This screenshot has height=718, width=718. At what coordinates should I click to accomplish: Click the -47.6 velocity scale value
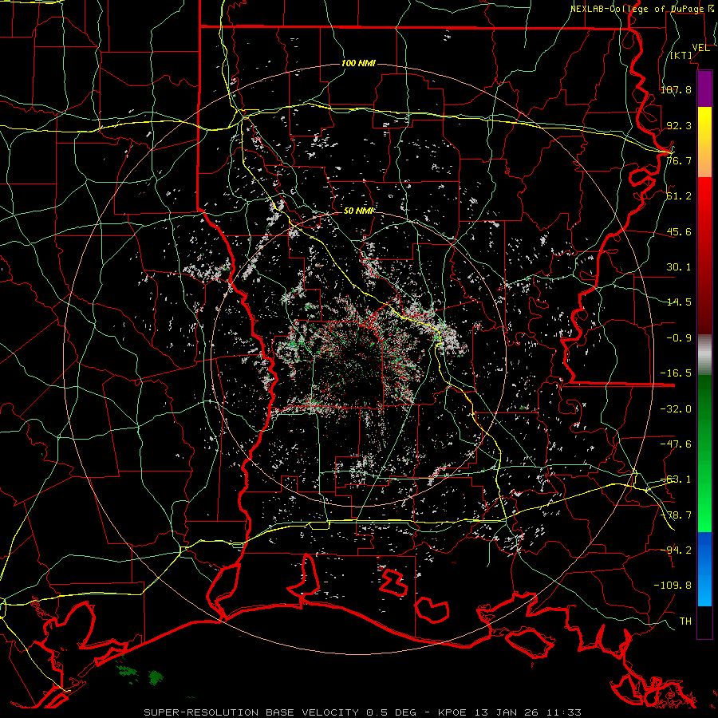(676, 444)
